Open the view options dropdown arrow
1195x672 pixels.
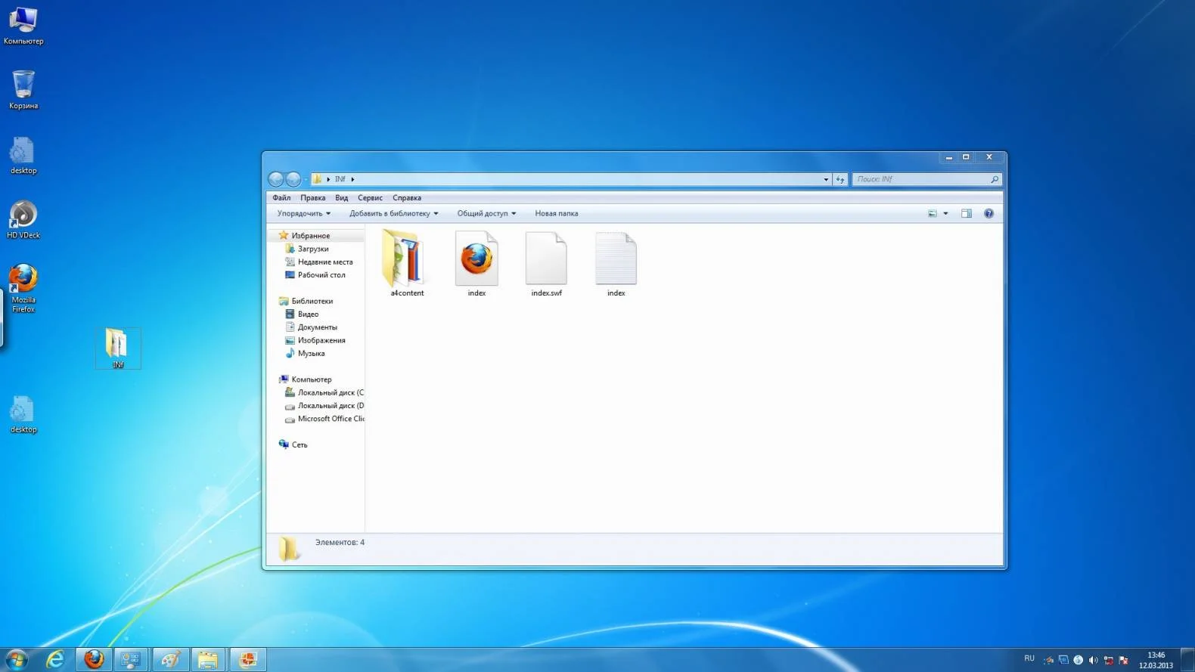coord(945,214)
